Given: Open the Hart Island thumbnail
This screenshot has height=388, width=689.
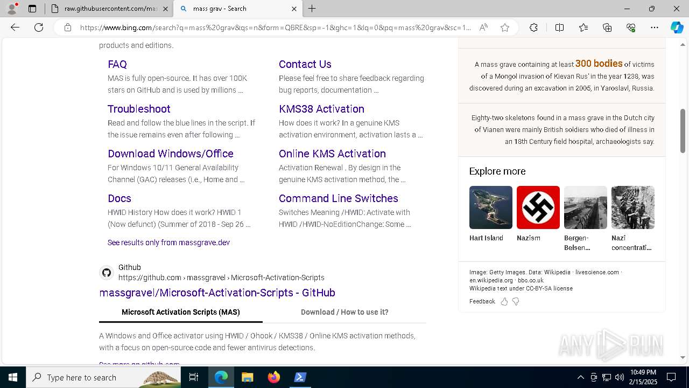Looking at the screenshot, I should tap(491, 207).
